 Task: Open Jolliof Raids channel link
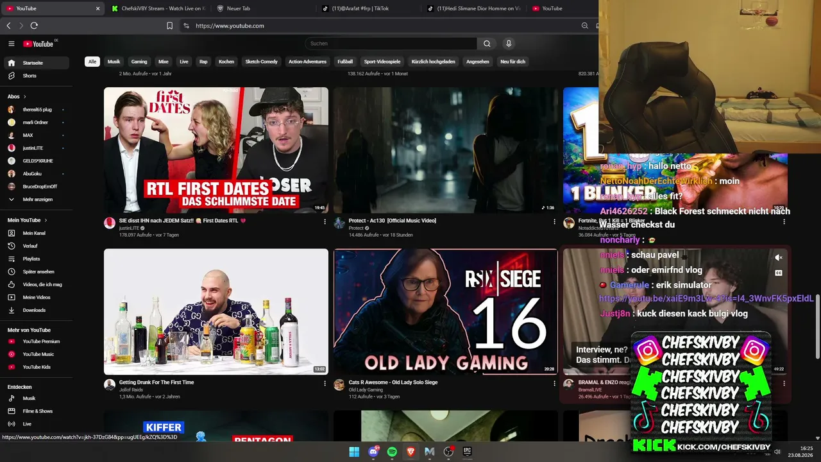(x=132, y=389)
